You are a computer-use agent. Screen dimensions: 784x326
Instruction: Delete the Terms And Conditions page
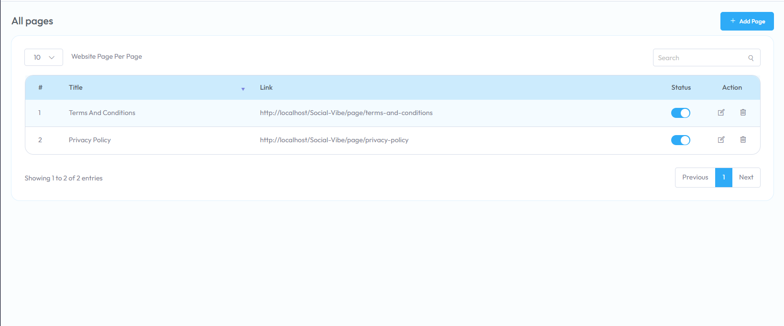point(743,113)
